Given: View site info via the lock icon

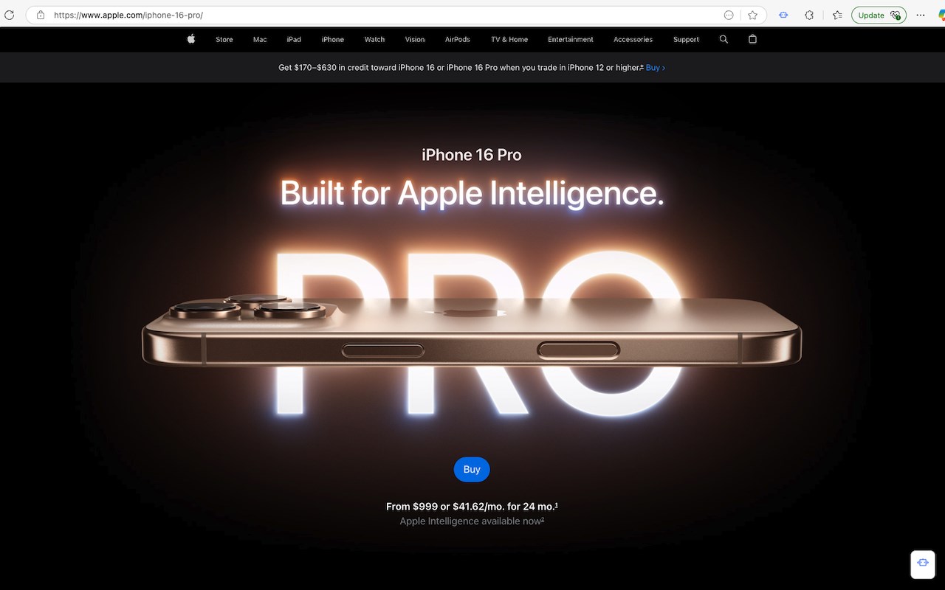Looking at the screenshot, I should pyautogui.click(x=41, y=15).
